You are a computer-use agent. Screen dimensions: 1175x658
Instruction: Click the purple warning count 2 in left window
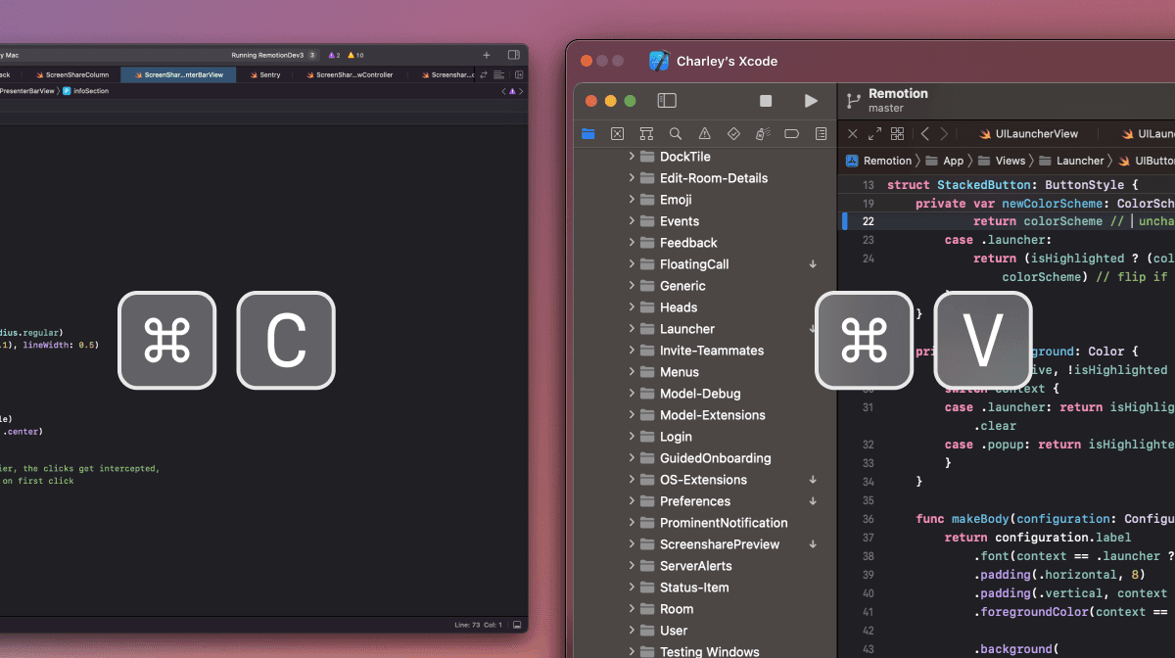pyautogui.click(x=335, y=55)
